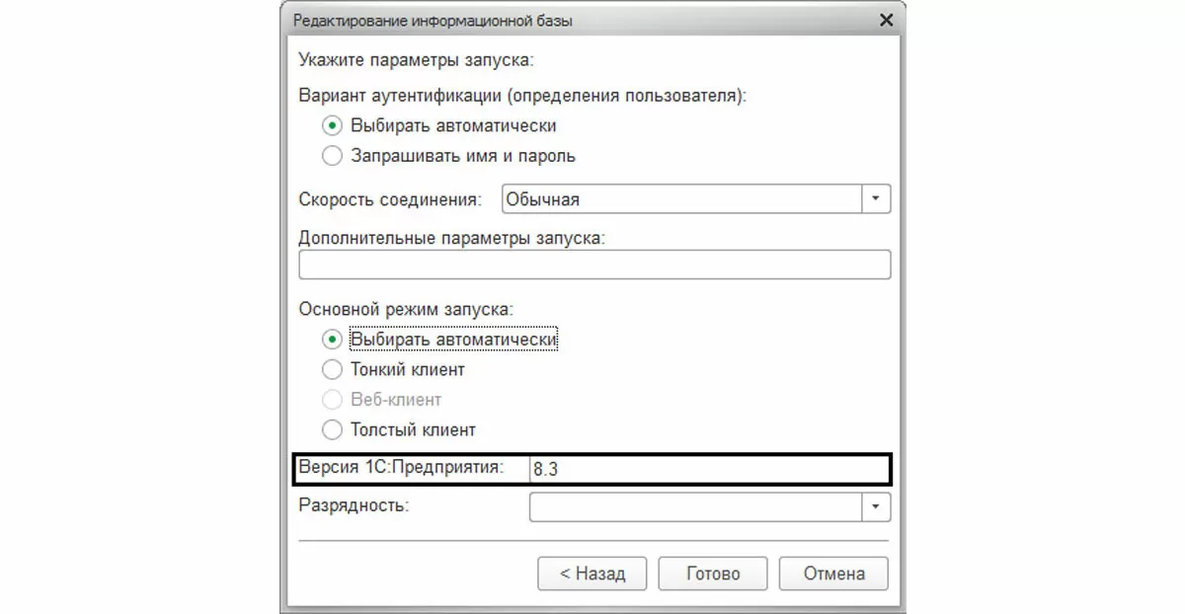Click the 'Обычная' connection speed combo box
The width and height of the screenshot is (1185, 614).
coord(681,199)
